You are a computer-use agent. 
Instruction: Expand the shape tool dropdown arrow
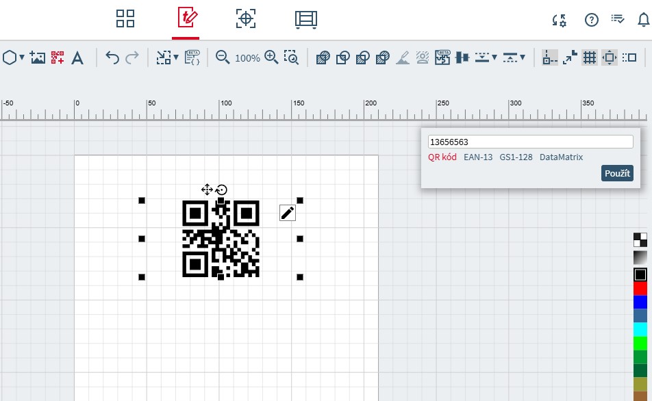[x=22, y=58]
